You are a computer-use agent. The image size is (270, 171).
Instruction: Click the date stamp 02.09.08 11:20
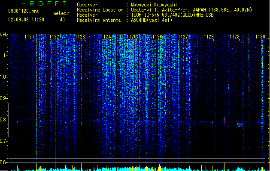[x=26, y=20]
